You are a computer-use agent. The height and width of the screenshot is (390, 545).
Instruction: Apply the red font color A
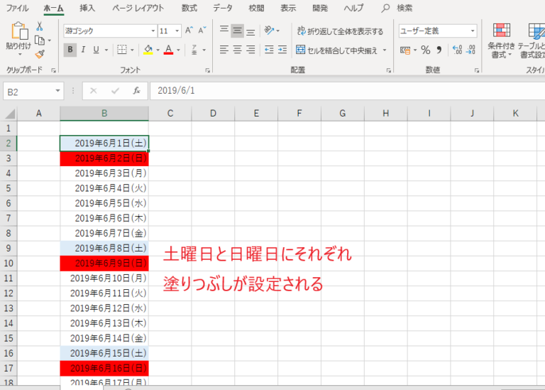(169, 50)
